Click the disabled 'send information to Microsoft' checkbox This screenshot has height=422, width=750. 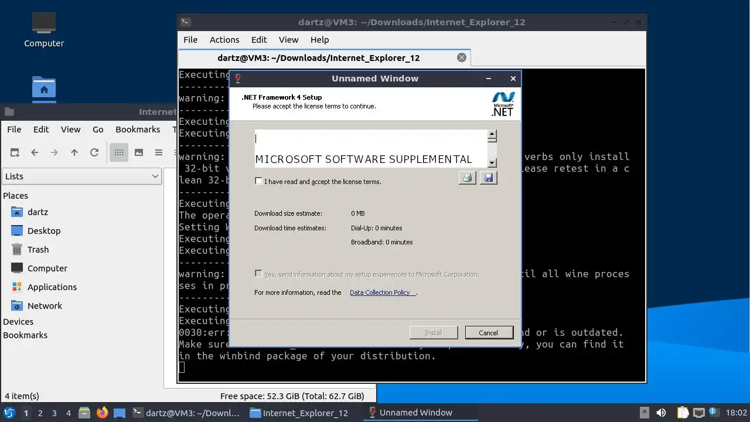click(258, 274)
